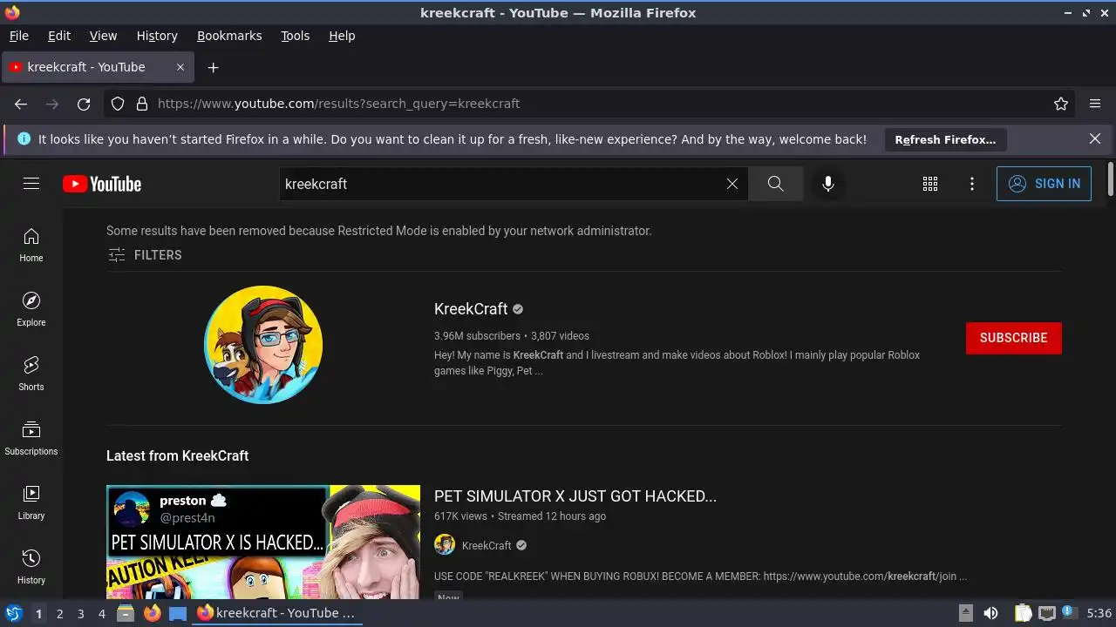This screenshot has width=1116, height=627.
Task: Open the Edit menu
Action: point(59,36)
